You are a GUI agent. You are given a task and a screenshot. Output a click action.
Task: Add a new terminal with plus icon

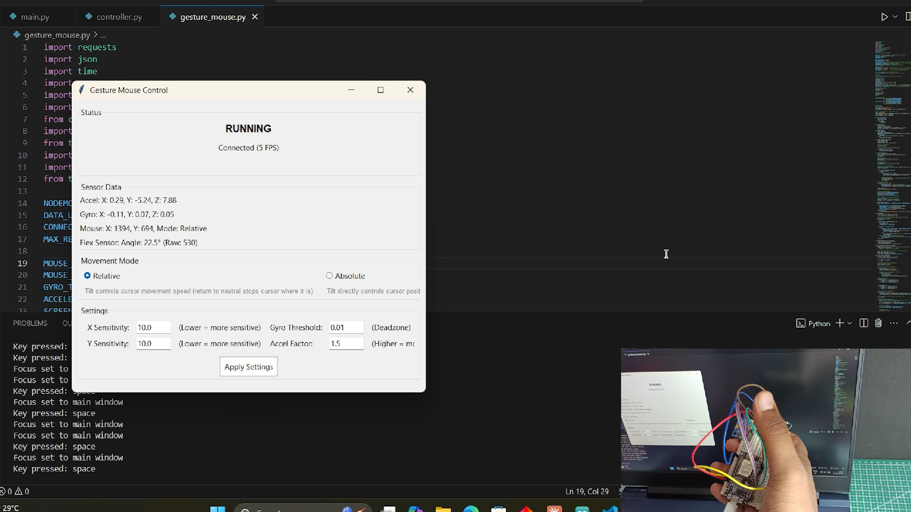click(839, 323)
